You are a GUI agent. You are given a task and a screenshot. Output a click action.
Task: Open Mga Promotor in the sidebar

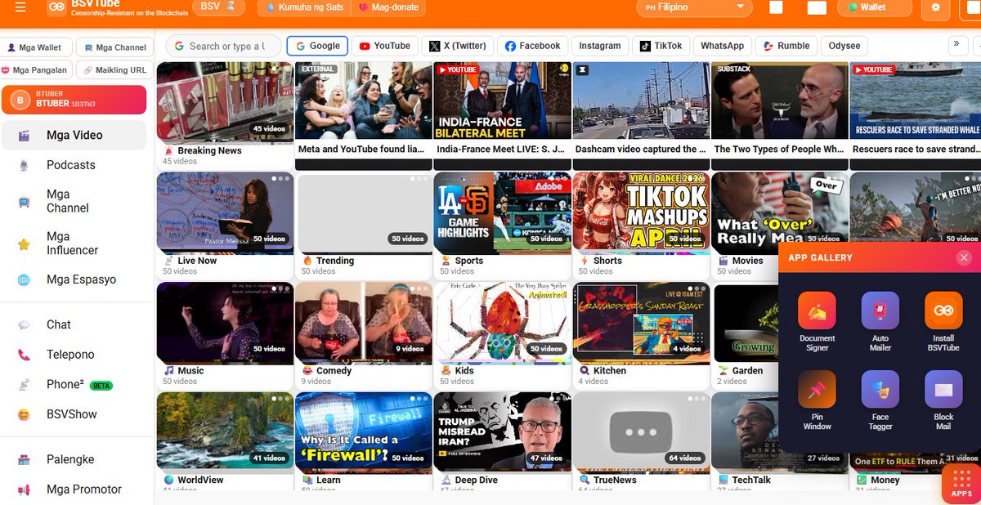pyautogui.click(x=74, y=489)
